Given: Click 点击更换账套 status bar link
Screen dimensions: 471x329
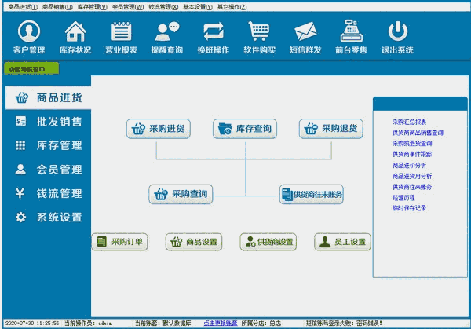Looking at the screenshot, I should [x=221, y=324].
